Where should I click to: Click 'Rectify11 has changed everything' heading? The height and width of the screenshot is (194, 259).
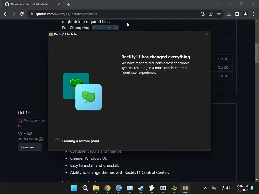pos(156,57)
